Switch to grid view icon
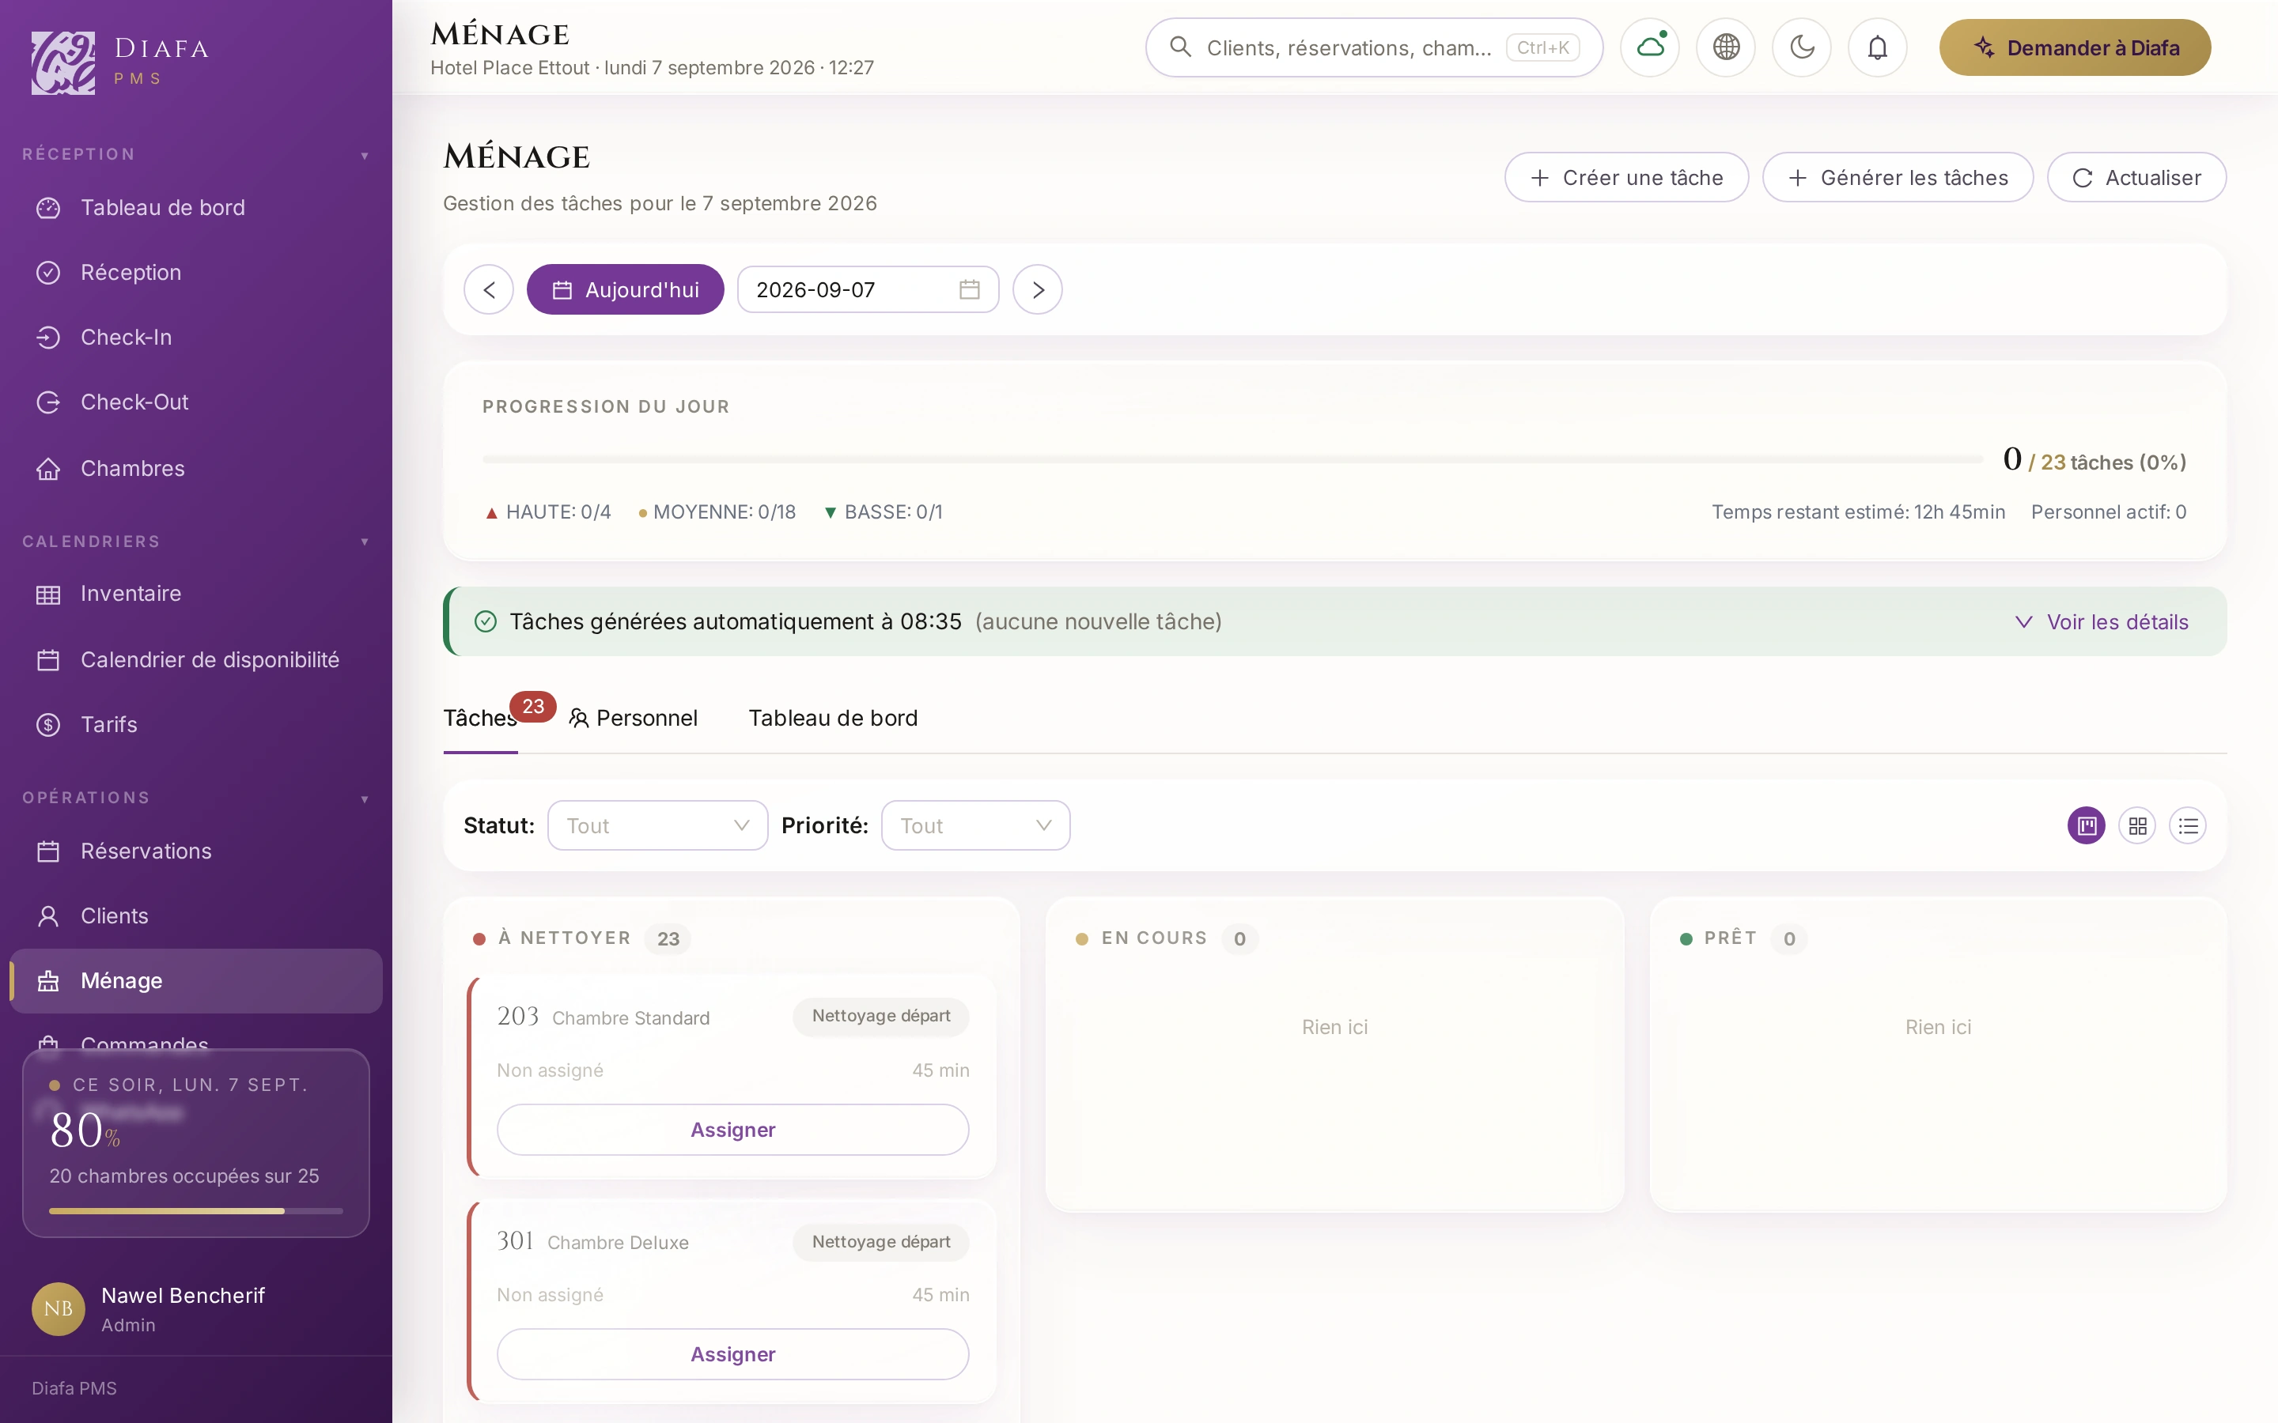 click(x=2136, y=825)
